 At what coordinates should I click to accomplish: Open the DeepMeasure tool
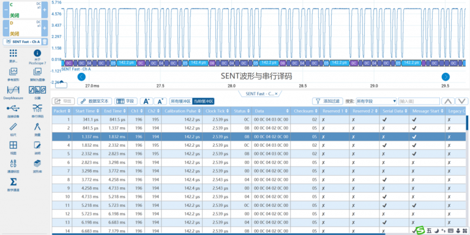(13, 92)
